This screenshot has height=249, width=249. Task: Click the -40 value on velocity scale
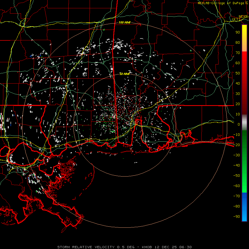tap(237, 165)
